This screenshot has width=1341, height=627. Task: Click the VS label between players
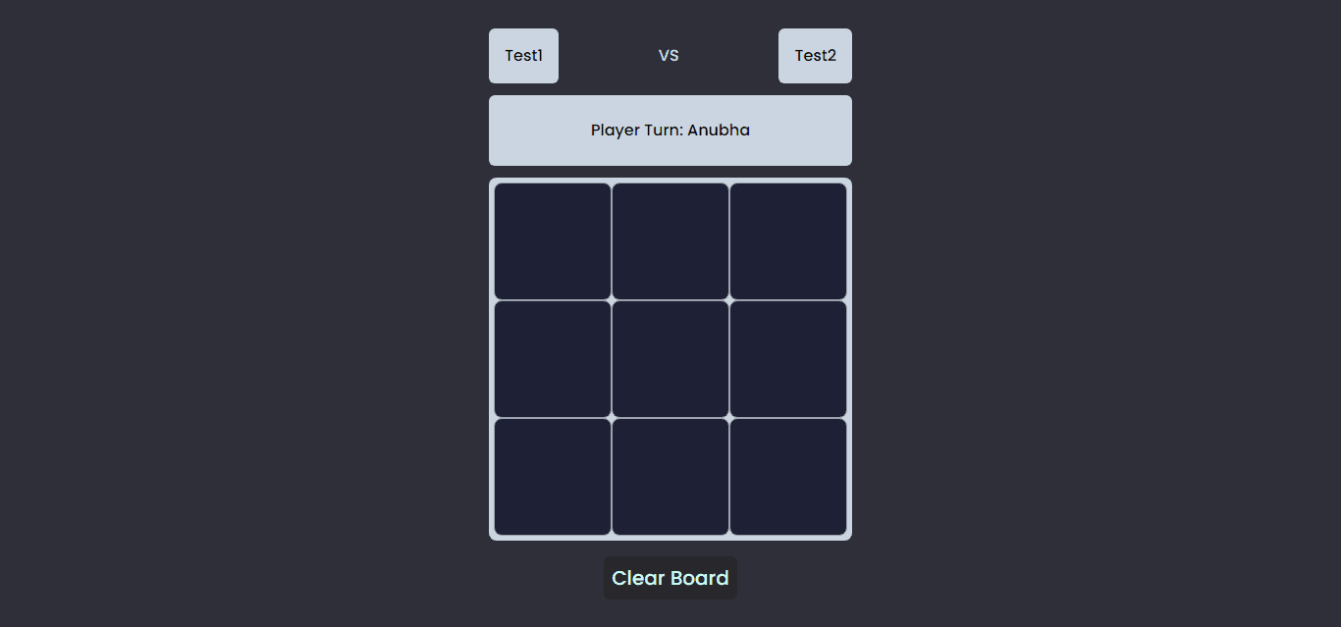point(669,56)
